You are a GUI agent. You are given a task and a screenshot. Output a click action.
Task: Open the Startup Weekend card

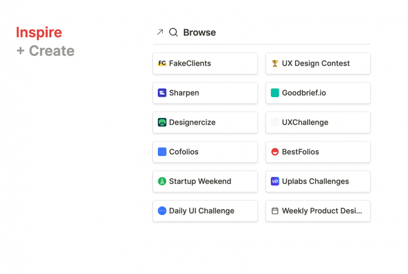tap(205, 182)
